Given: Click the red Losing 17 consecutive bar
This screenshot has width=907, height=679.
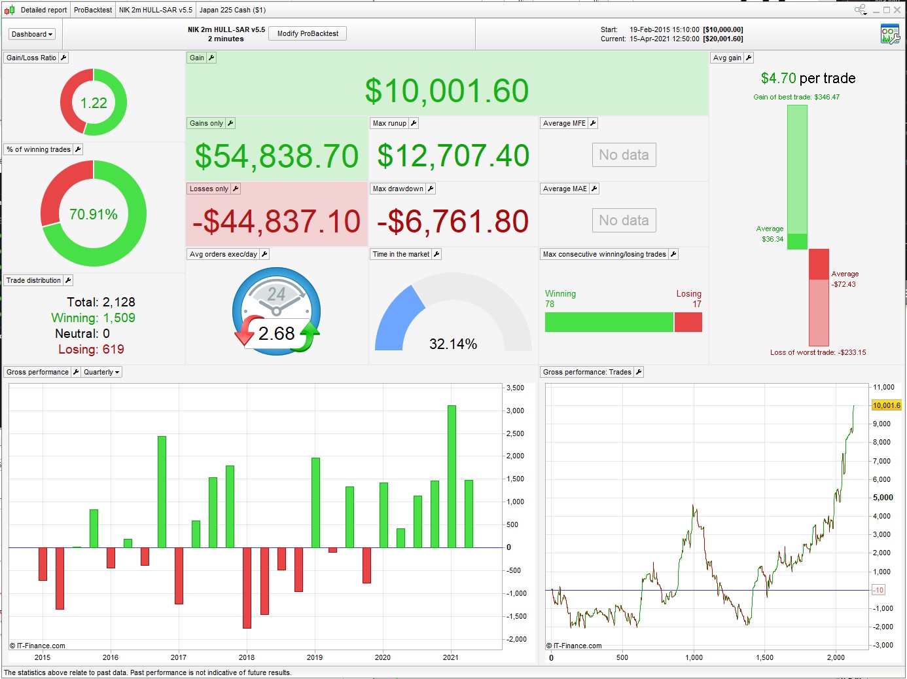Looking at the screenshot, I should [688, 322].
